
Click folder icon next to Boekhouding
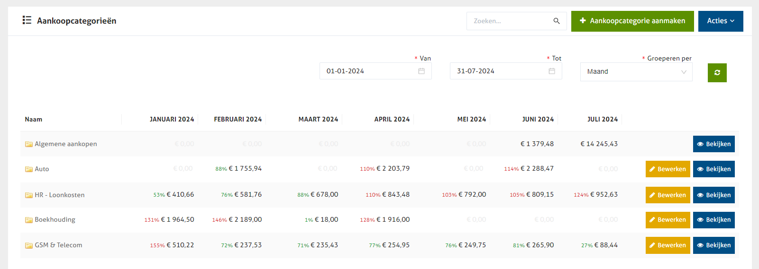[29, 220]
